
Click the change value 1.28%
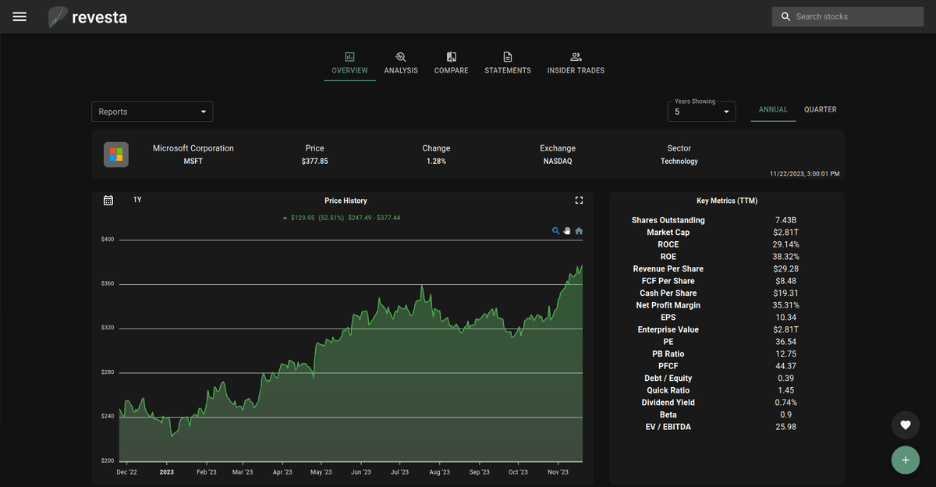pos(436,162)
